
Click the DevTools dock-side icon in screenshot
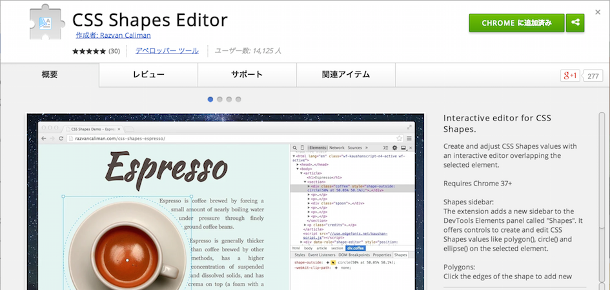(x=403, y=148)
